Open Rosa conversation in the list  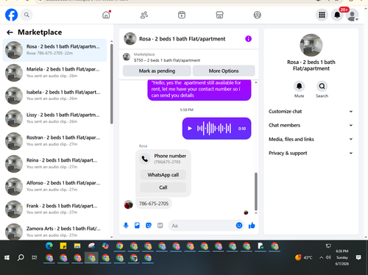pos(54,50)
